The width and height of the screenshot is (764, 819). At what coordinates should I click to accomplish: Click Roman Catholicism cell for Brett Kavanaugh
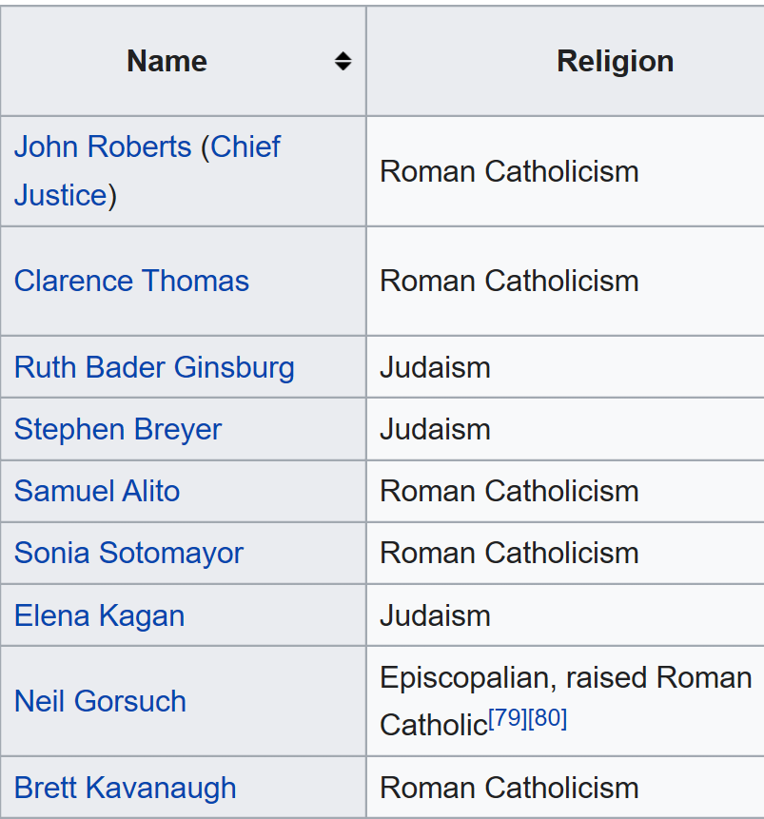pyautogui.click(x=509, y=789)
